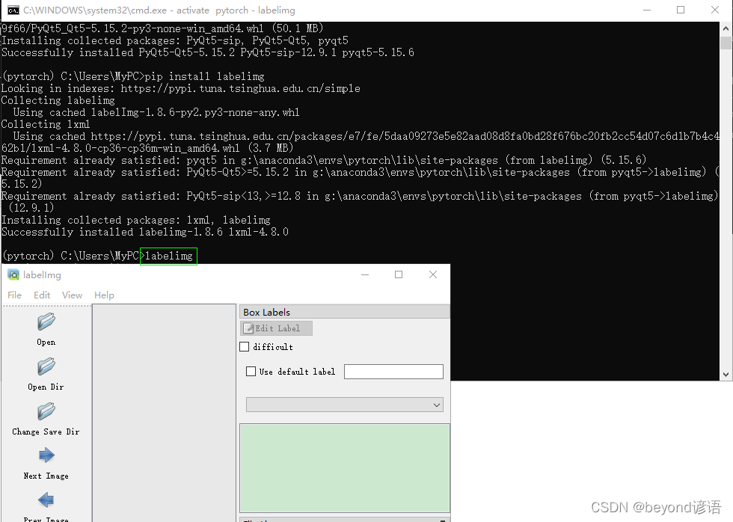Click the cmd.exe icon in title bar
The height and width of the screenshot is (522, 733).
pyautogui.click(x=13, y=10)
